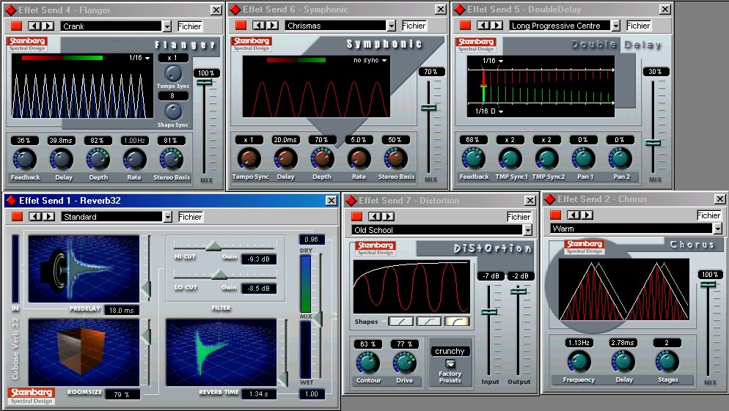The image size is (729, 411).
Task: Go to previous preset in Symphonic window
Action: [259, 25]
